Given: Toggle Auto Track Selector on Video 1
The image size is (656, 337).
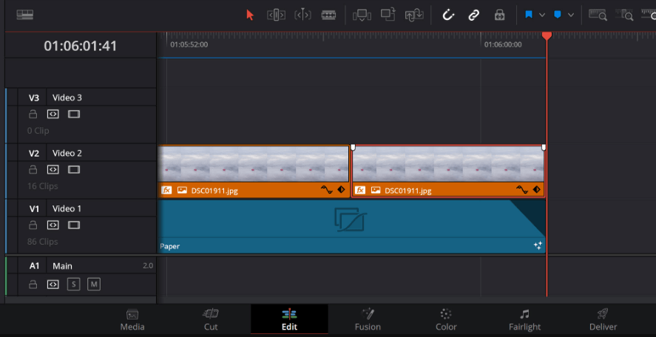Looking at the screenshot, I should coord(53,225).
